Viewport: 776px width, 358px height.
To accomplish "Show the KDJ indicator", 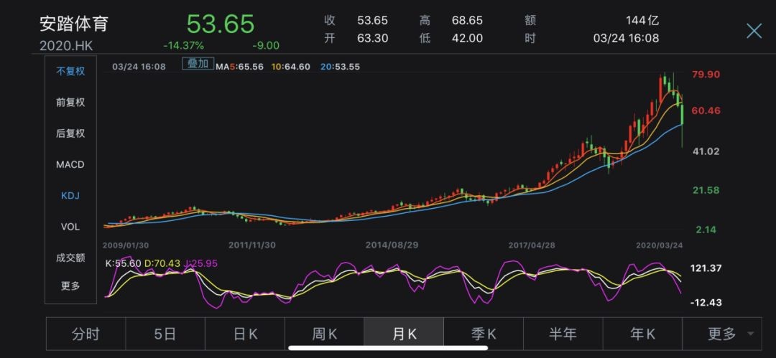I will [x=70, y=196].
